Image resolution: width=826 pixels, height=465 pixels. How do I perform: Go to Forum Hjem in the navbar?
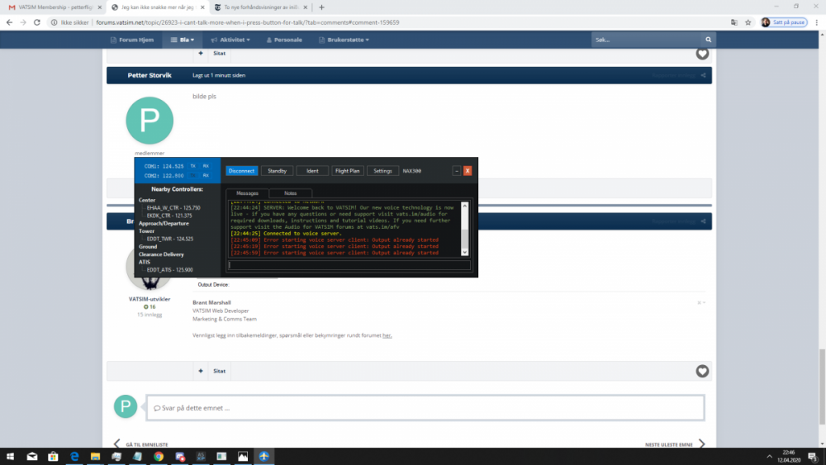[x=133, y=40]
